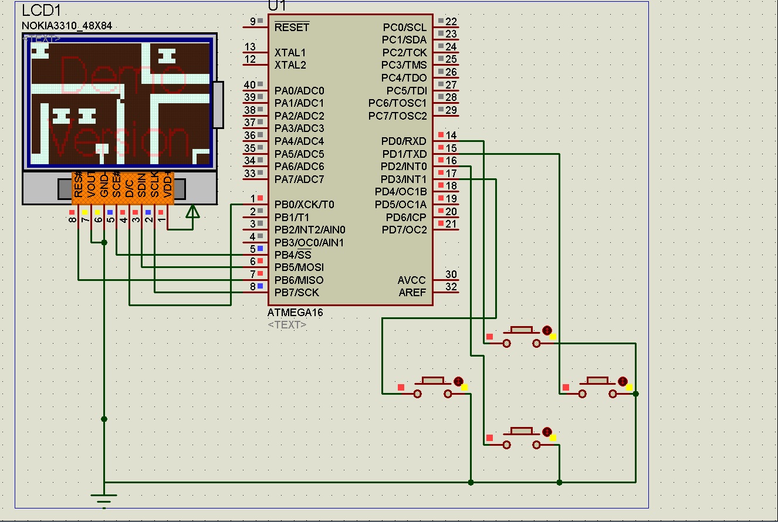Screen dimensions: 778x522
Task: Click pin number 40 beside PA0/ADC0
Action: 250,85
